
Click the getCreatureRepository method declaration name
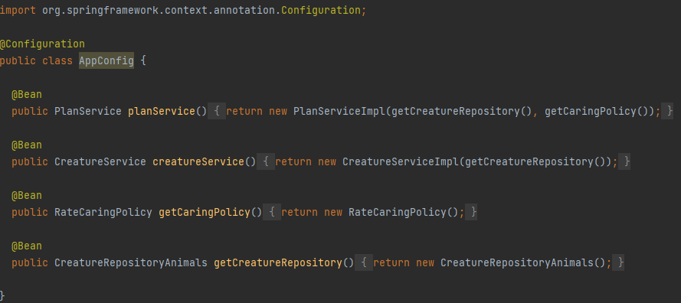click(x=278, y=262)
